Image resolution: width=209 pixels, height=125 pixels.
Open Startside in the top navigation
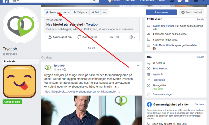click(x=130, y=1)
